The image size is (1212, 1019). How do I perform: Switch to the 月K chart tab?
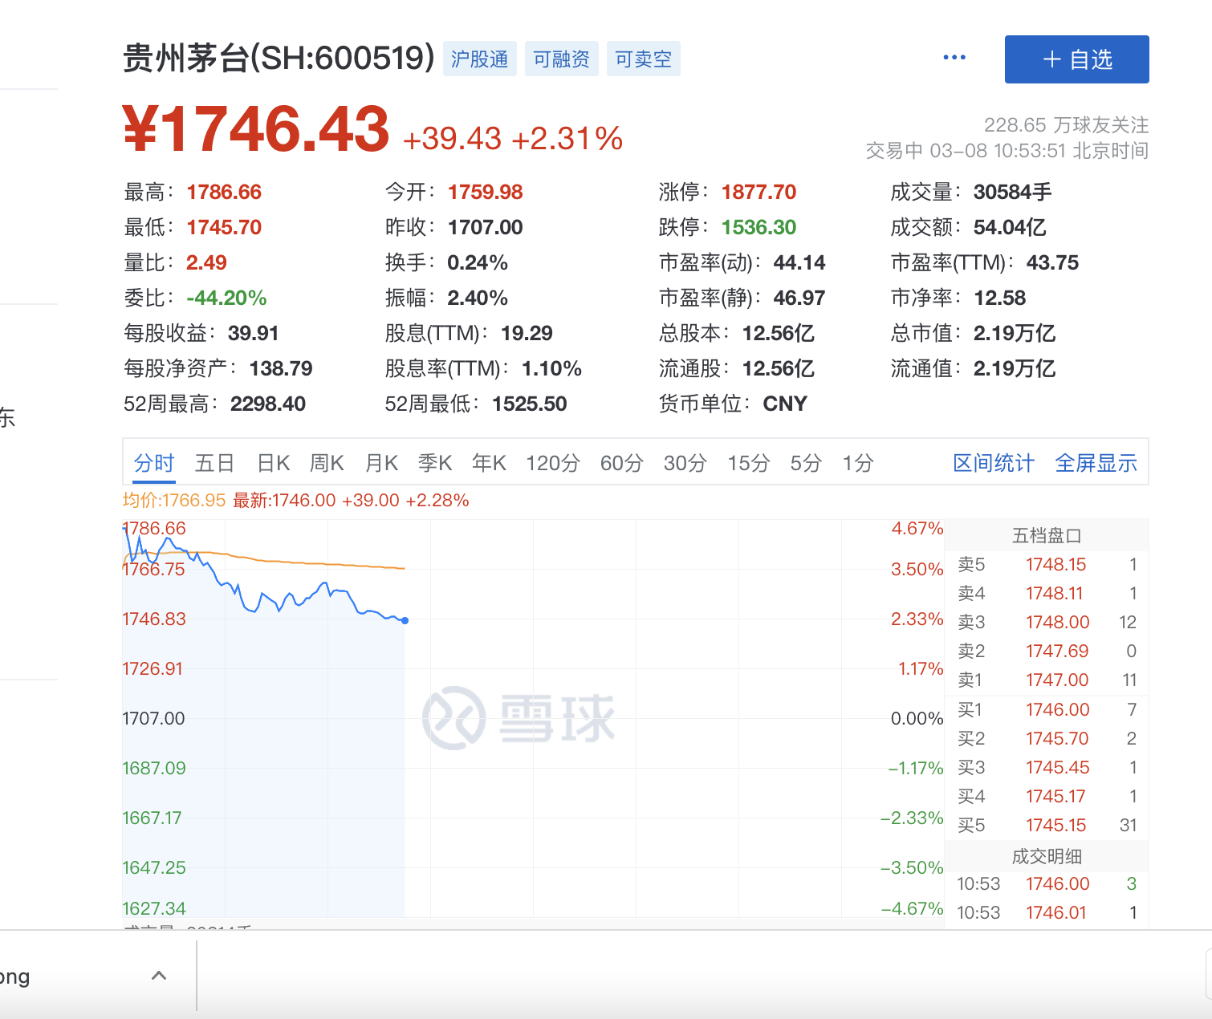click(x=381, y=463)
